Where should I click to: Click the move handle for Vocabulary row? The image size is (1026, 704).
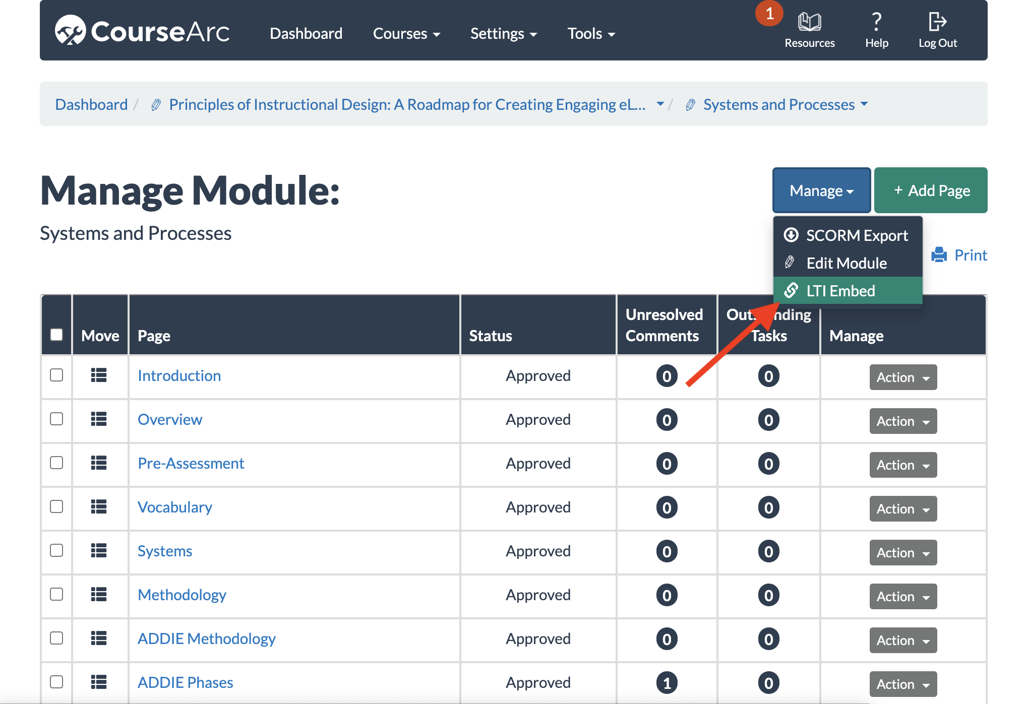point(99,507)
